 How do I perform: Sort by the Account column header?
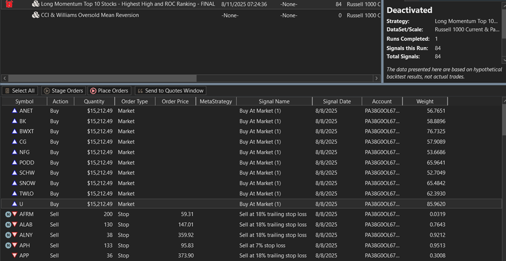(382, 102)
